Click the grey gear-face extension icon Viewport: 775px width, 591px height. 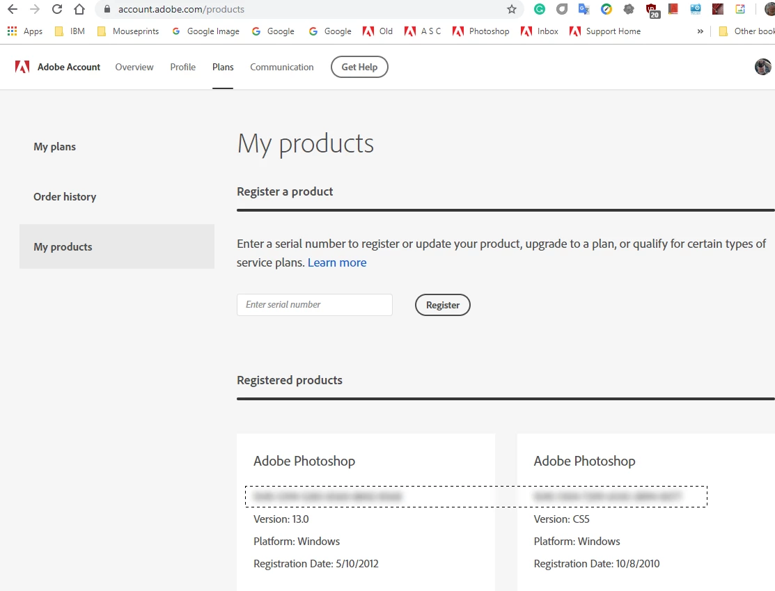coord(629,9)
